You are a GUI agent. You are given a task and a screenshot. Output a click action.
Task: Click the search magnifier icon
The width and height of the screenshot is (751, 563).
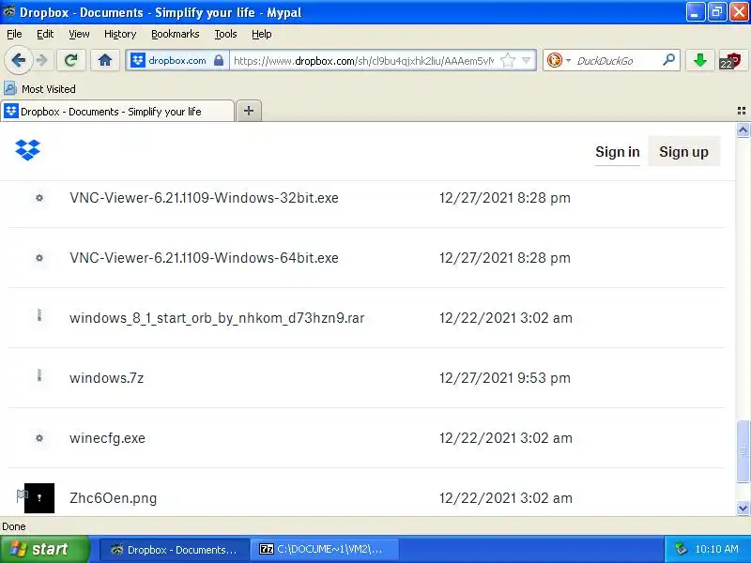point(668,60)
